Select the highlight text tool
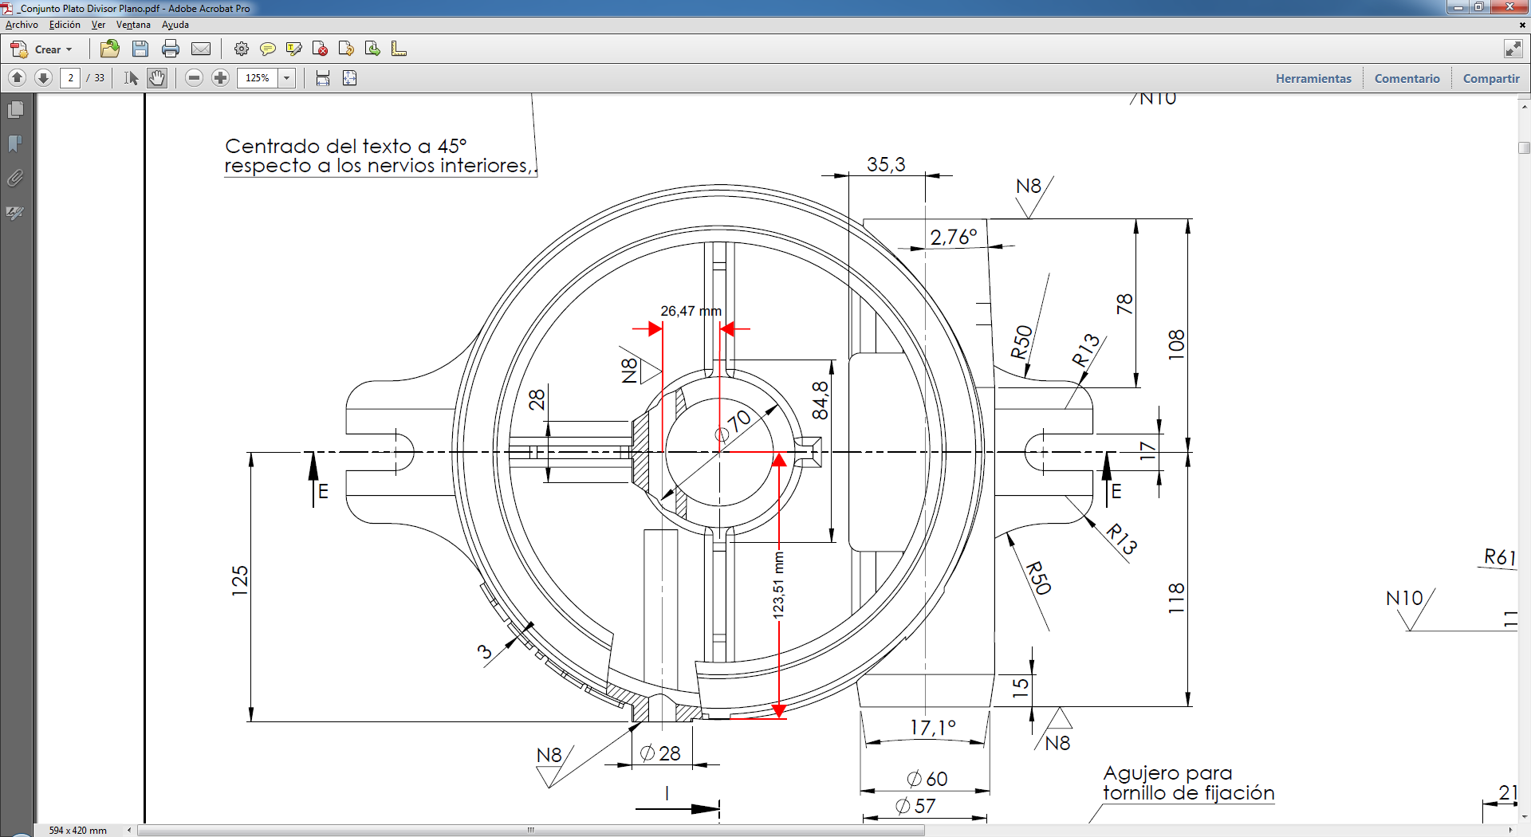This screenshot has width=1531, height=837. 294,49
